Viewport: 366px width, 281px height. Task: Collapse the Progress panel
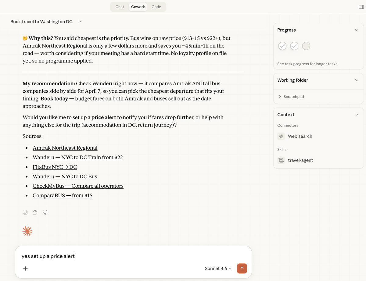pos(357,30)
